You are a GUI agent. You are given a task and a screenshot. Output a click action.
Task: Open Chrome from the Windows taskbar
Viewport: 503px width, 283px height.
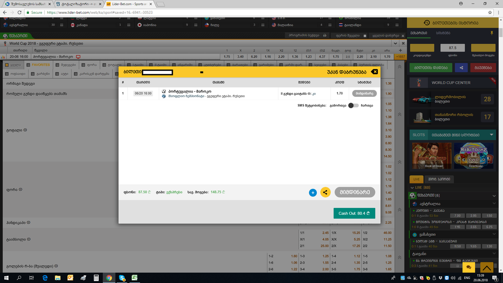coord(109,278)
